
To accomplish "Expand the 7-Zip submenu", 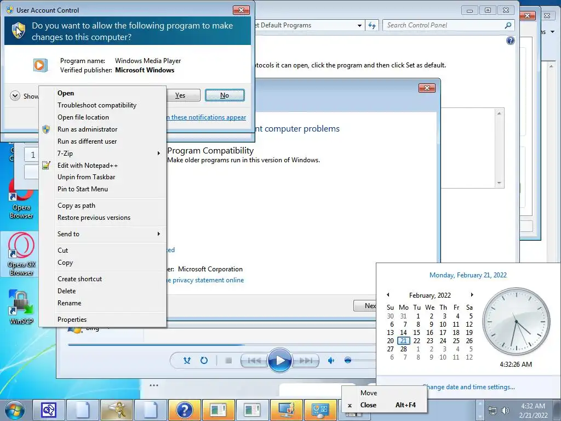I will pyautogui.click(x=102, y=153).
